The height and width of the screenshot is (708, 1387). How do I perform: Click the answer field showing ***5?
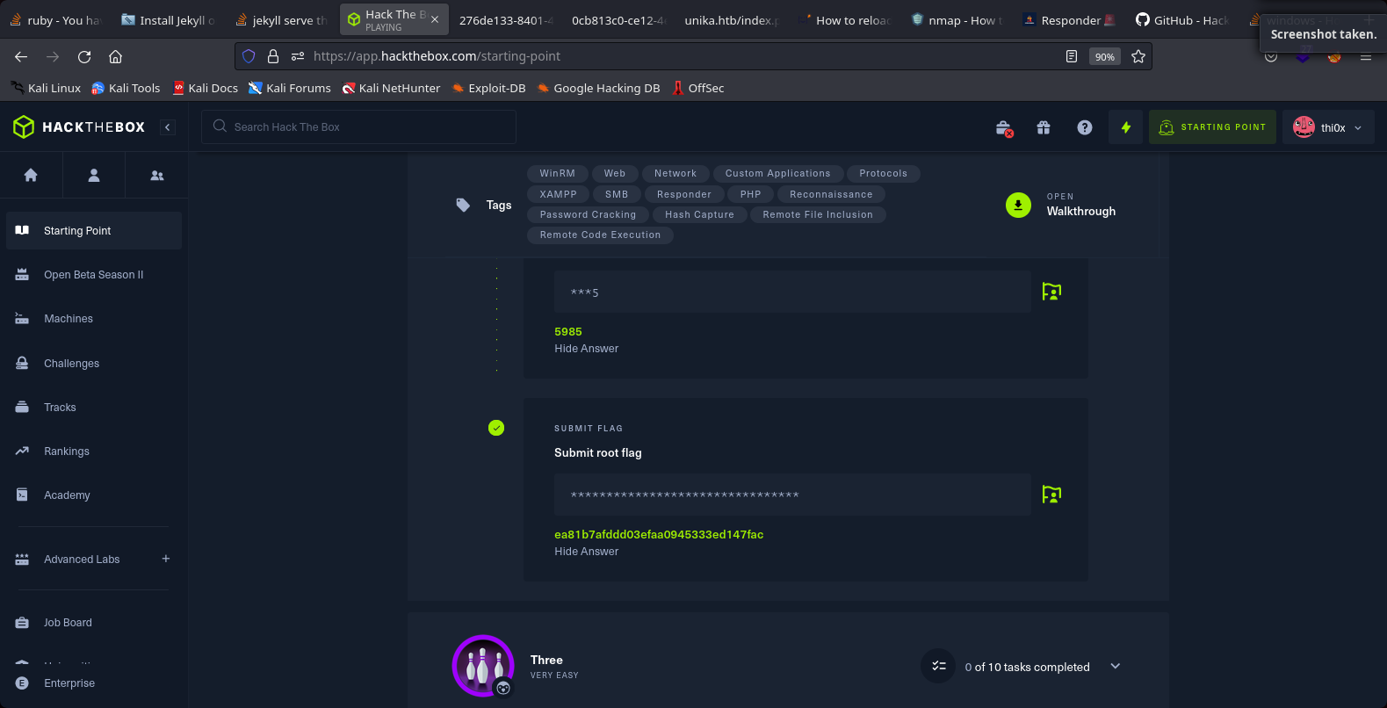pos(792,292)
